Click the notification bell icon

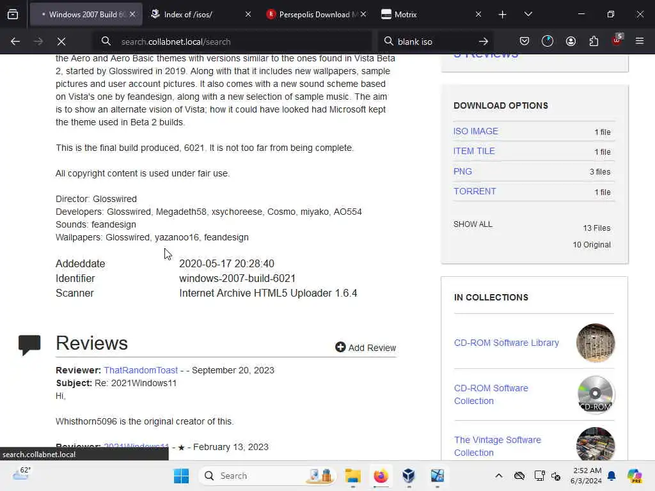click(612, 476)
